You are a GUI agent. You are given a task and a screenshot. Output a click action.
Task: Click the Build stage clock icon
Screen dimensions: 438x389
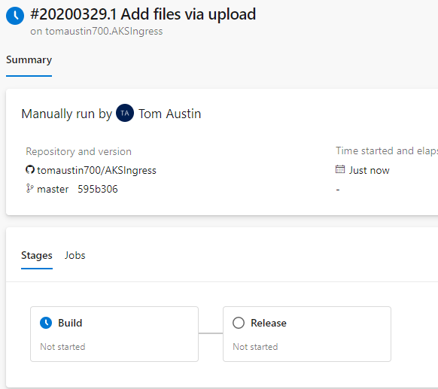(46, 323)
